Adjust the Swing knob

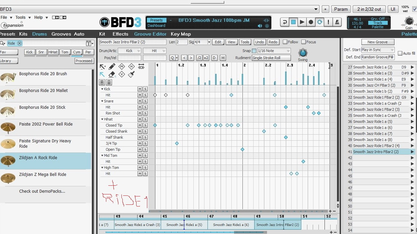(x=303, y=53)
